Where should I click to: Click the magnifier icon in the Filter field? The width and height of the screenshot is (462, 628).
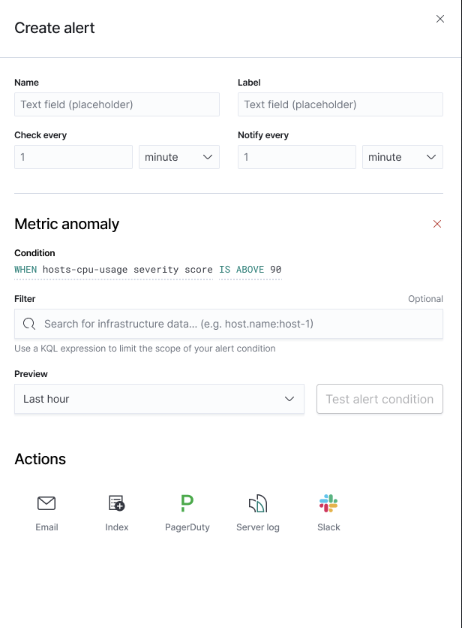click(30, 323)
